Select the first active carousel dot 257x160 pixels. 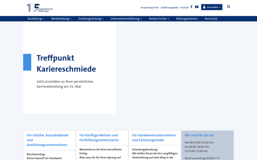(x=123, y=111)
